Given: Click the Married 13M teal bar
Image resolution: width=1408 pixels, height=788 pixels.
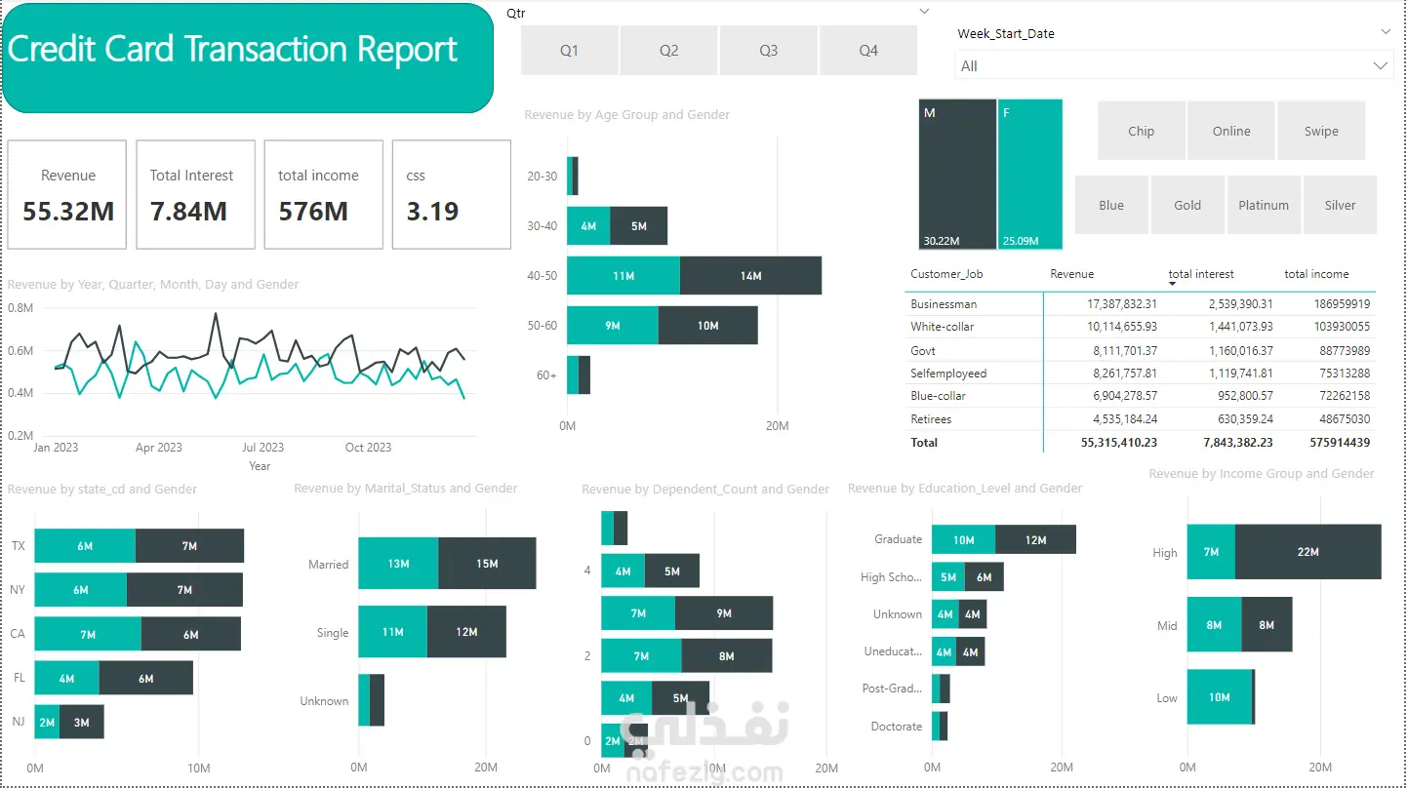Looking at the screenshot, I should pos(398,563).
